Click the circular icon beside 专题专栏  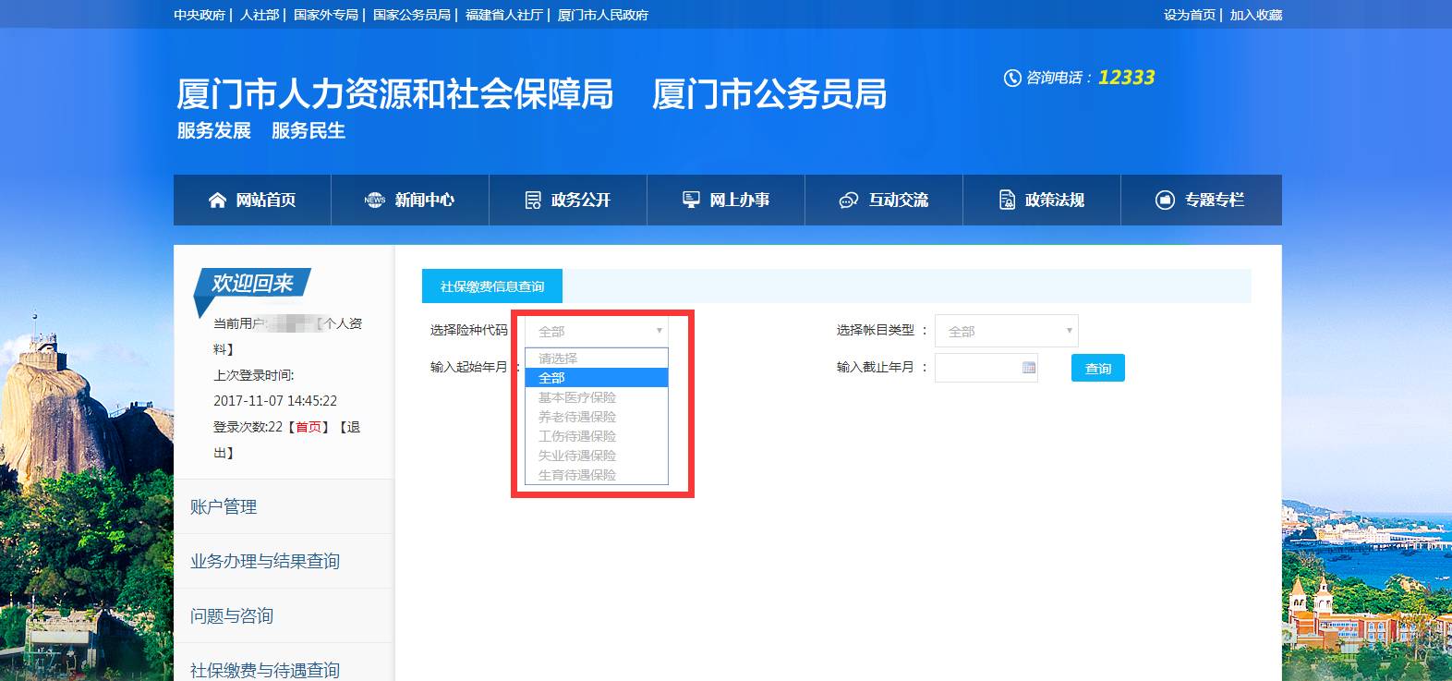(1165, 201)
